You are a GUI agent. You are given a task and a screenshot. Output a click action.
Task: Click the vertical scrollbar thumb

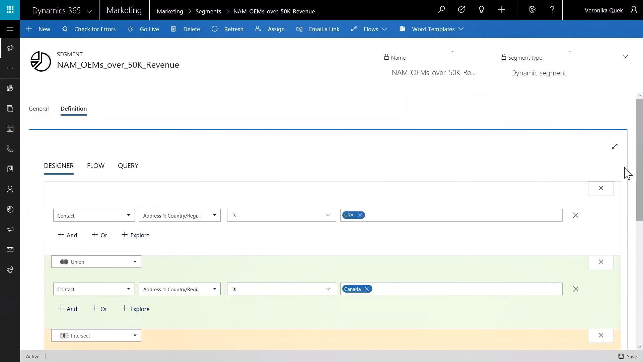pyautogui.click(x=639, y=159)
